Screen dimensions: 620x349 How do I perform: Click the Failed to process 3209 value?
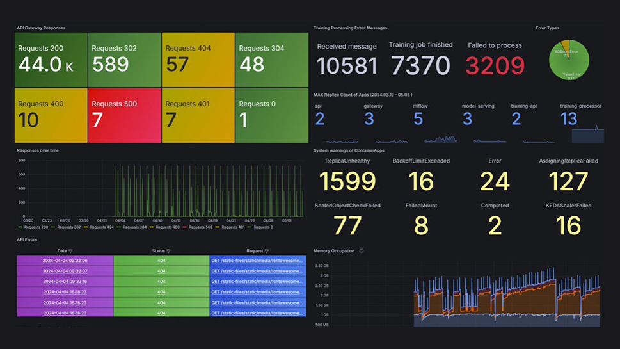[495, 65]
